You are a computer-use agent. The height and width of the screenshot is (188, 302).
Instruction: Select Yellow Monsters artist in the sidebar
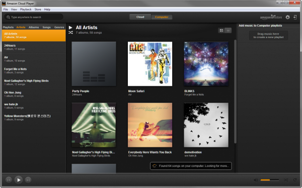coord(34,118)
